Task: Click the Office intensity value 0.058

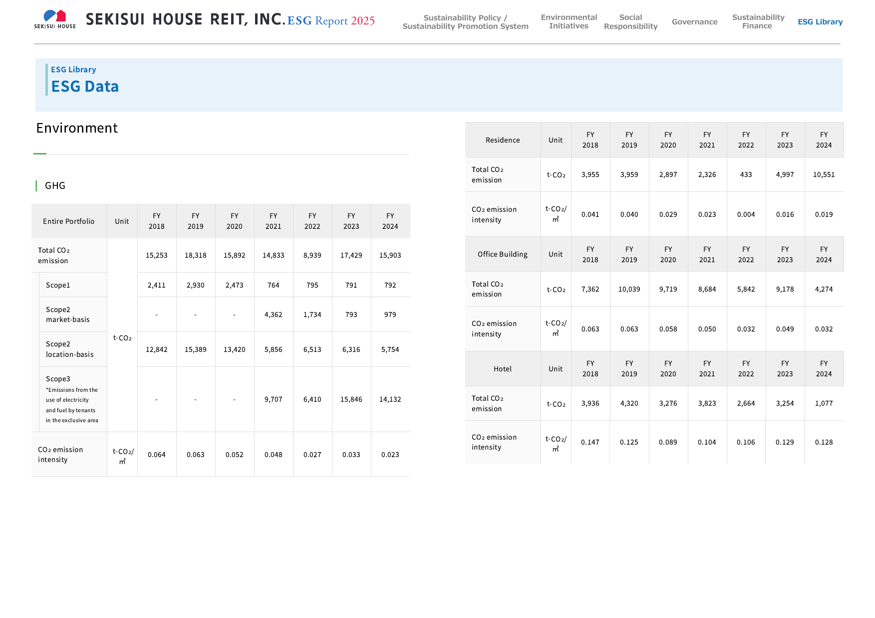Action: (x=668, y=329)
